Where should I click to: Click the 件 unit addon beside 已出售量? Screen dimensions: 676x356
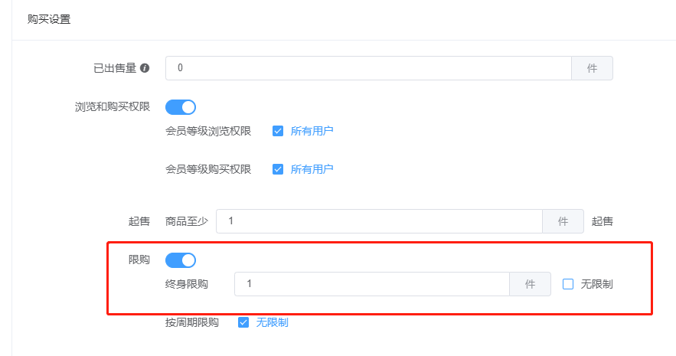click(x=593, y=68)
